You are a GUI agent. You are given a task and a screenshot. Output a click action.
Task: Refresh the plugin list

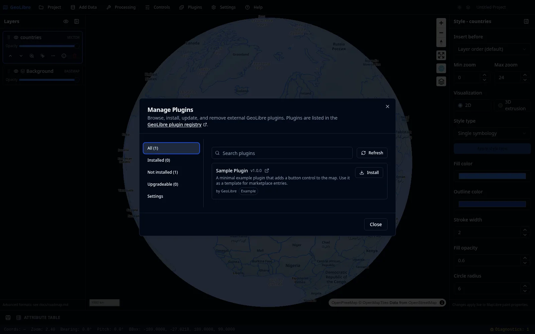pos(372,153)
